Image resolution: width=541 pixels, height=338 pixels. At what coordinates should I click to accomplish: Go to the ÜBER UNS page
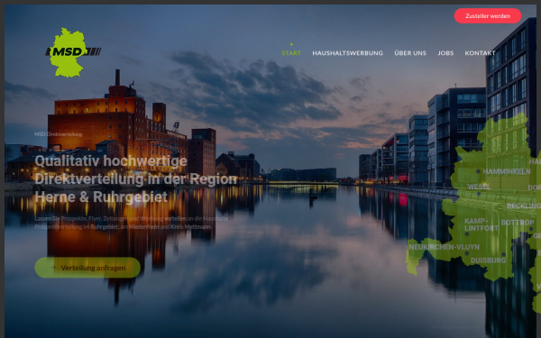pos(410,53)
